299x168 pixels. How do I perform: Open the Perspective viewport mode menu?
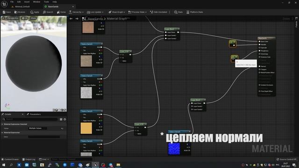pos(13,18)
